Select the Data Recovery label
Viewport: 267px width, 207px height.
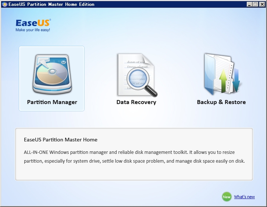pos(136,102)
